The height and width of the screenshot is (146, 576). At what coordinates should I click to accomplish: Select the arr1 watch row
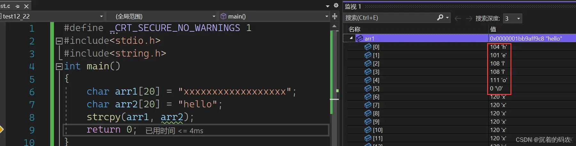(x=459, y=38)
